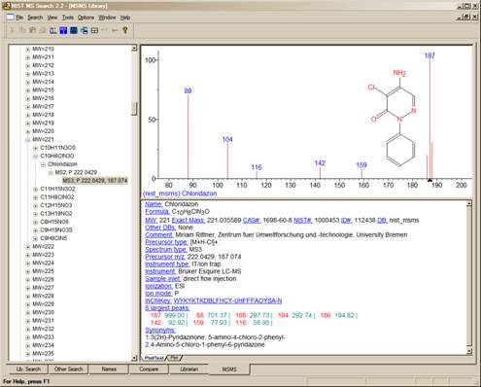Viewport: 481px width, 387px height.
Task: Click the 8 largest peaks link
Action: click(167, 308)
